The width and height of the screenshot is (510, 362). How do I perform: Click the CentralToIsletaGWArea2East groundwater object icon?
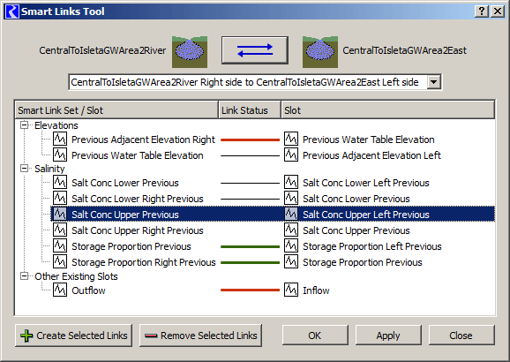[320, 52]
